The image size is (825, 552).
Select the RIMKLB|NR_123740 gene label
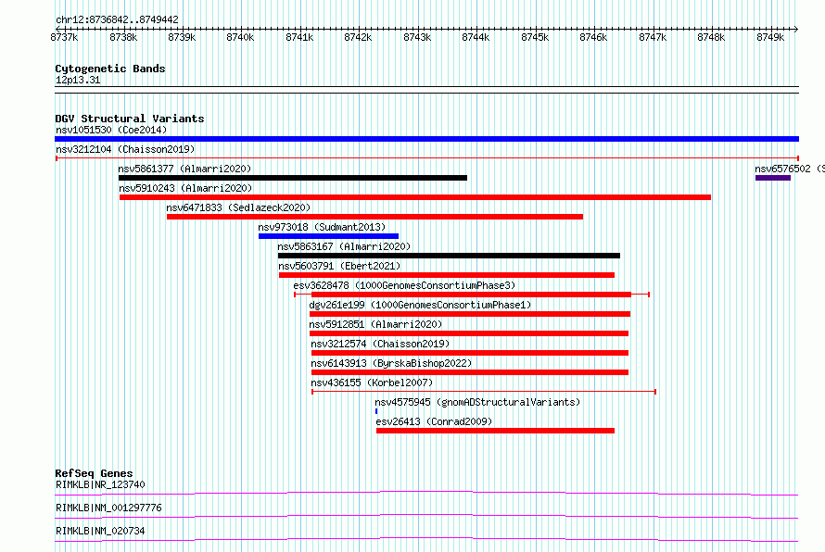100,484
